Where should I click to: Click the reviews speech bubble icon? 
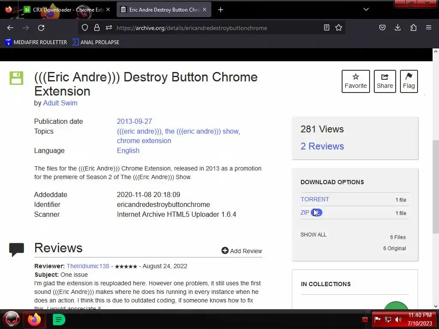(17, 250)
